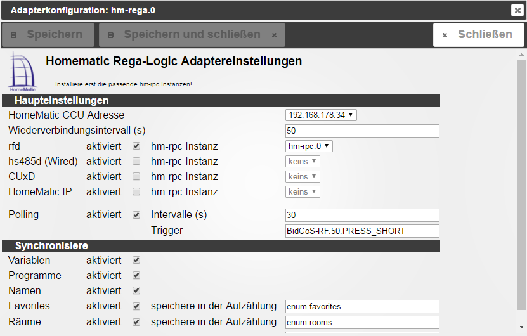Enable the hs485d (Wired) checkbox
This screenshot has width=527, height=336.
(136, 162)
